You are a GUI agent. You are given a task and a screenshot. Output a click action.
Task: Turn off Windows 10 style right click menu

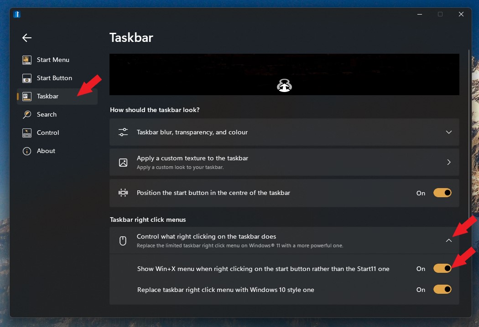442,289
